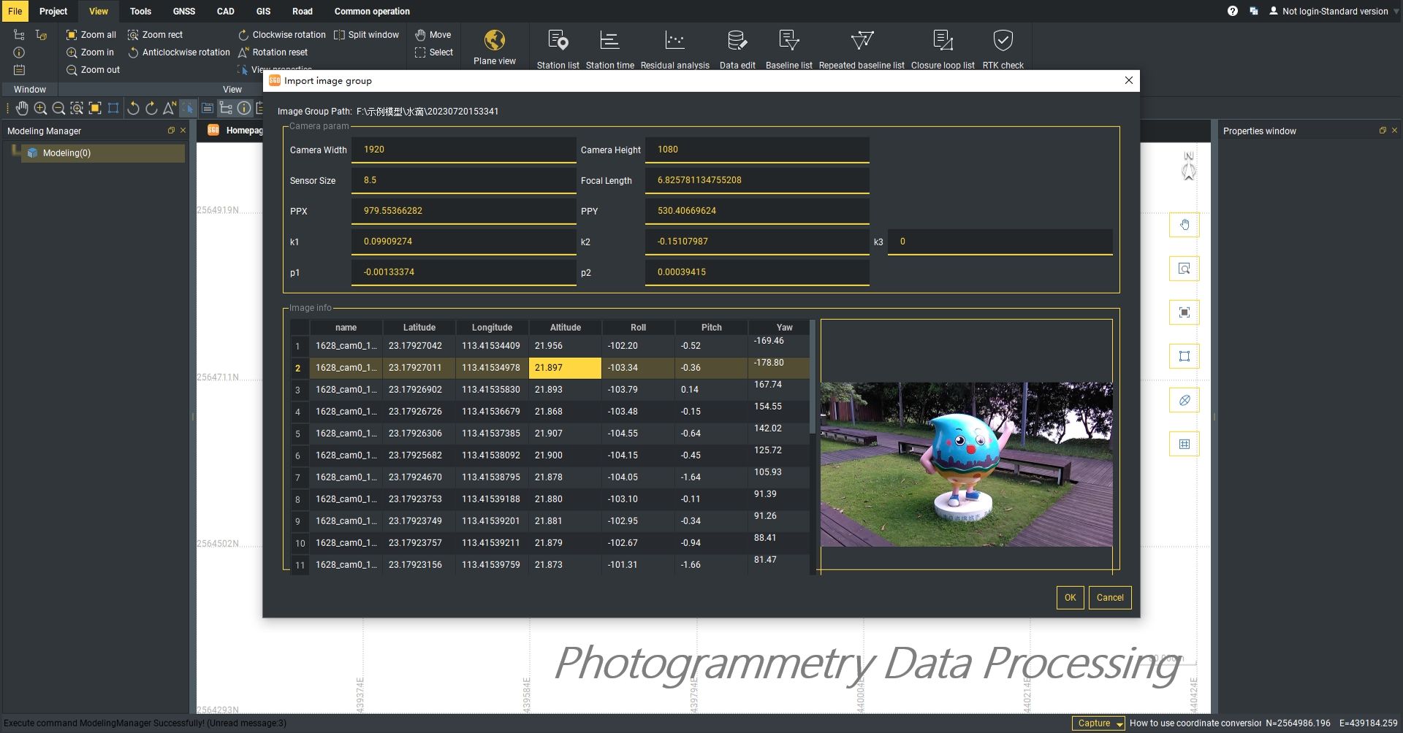The width and height of the screenshot is (1403, 733).
Task: Float the Properties window panel
Action: coord(1383,131)
